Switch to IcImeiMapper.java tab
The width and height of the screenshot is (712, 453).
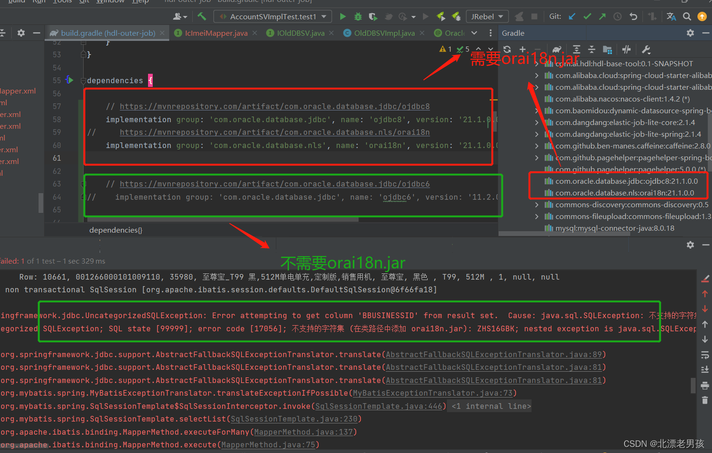click(216, 33)
